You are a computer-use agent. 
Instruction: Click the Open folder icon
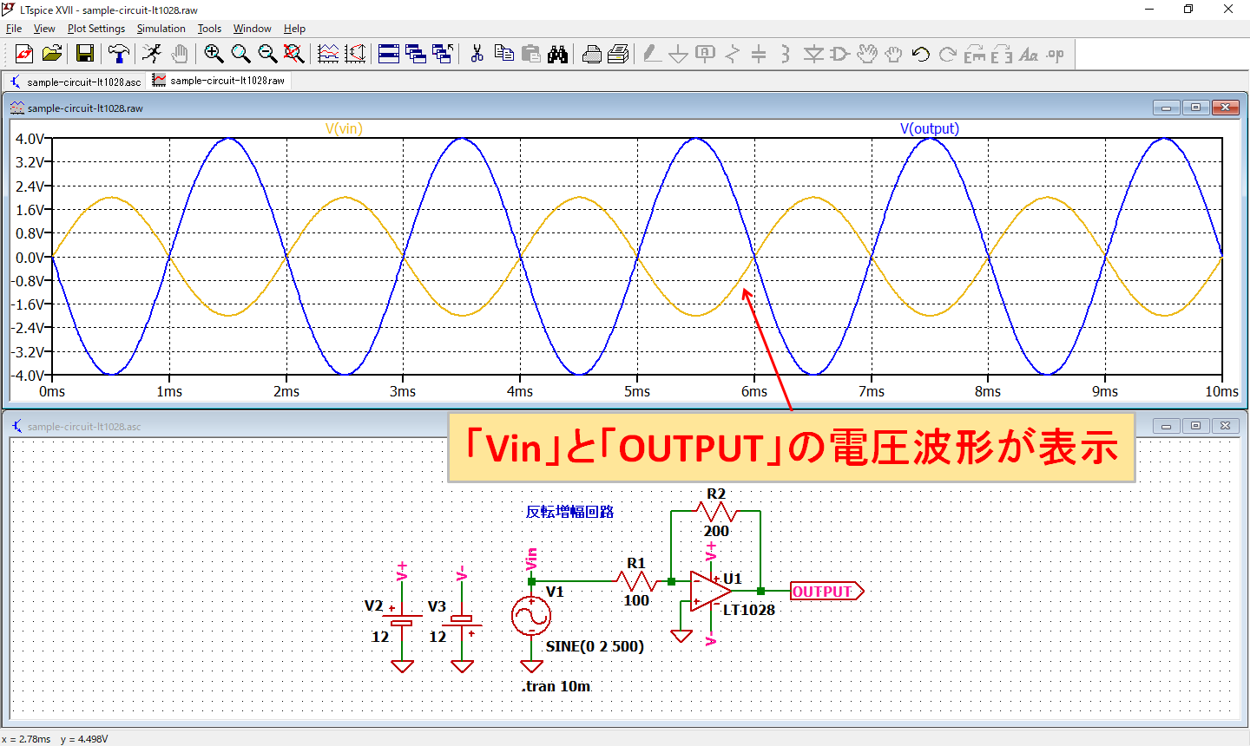[x=52, y=54]
